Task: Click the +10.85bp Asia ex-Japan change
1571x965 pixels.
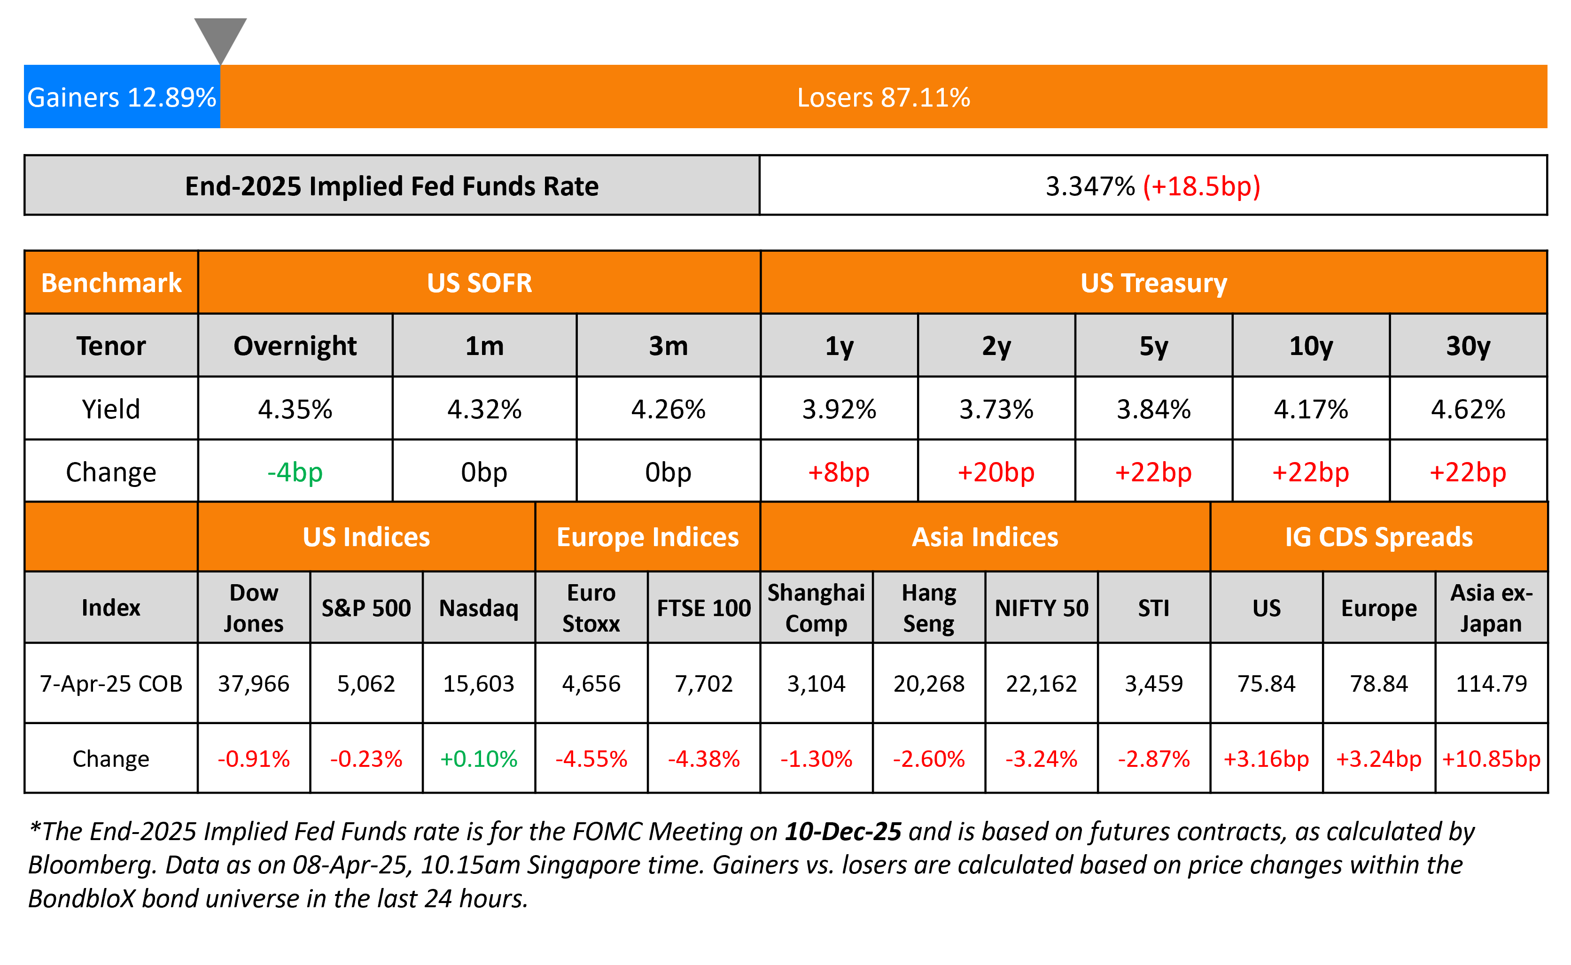Action: point(1491,758)
